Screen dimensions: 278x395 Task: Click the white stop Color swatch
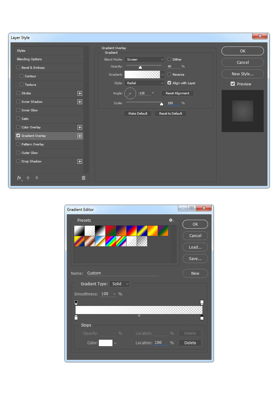click(x=106, y=343)
